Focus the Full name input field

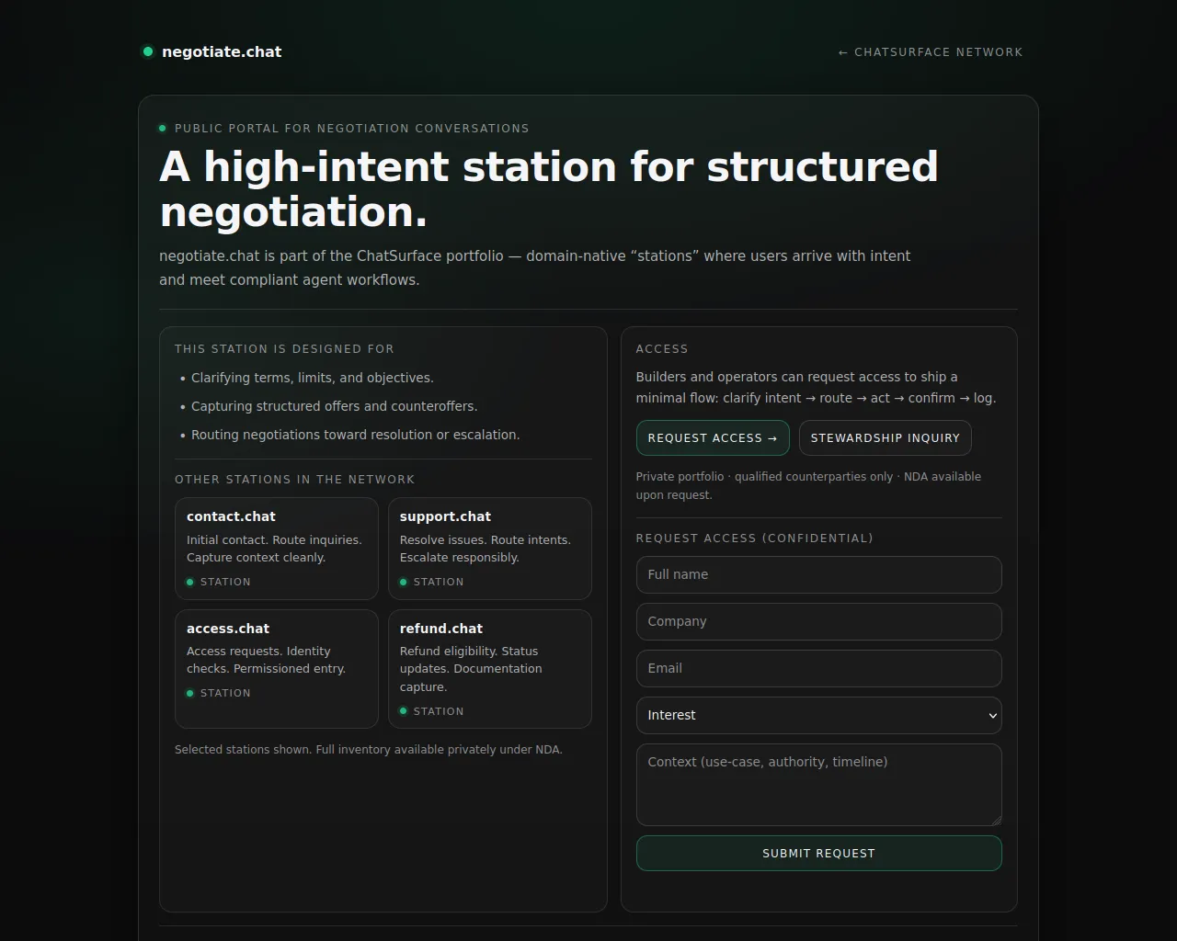[818, 574]
